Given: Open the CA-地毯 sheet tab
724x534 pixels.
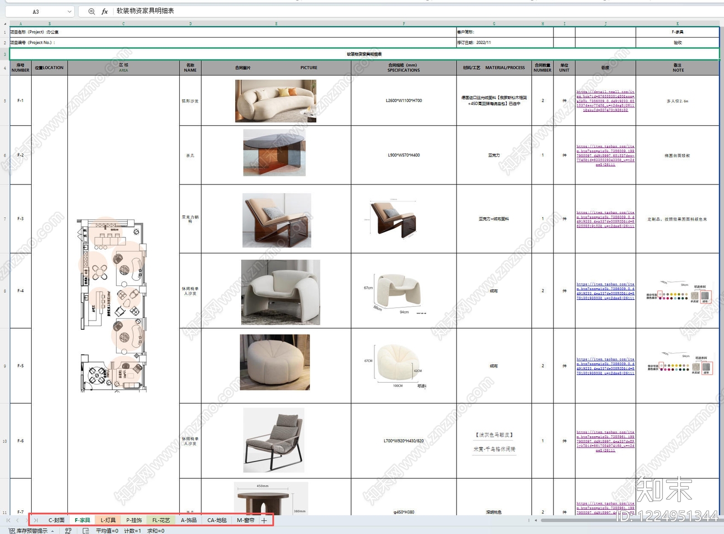Looking at the screenshot, I should 217,520.
